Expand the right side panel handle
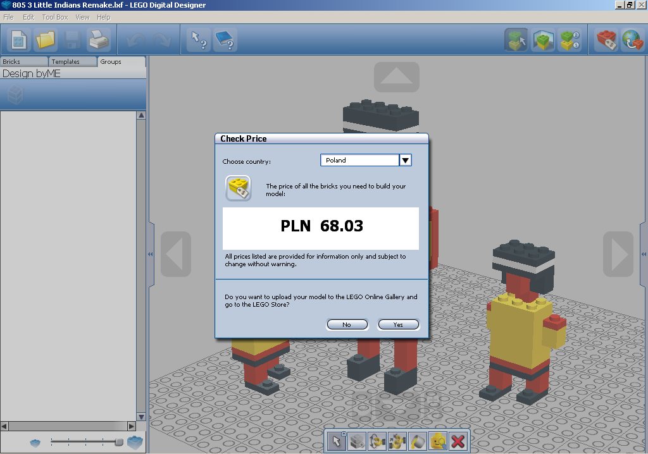648x454 pixels. [x=644, y=254]
